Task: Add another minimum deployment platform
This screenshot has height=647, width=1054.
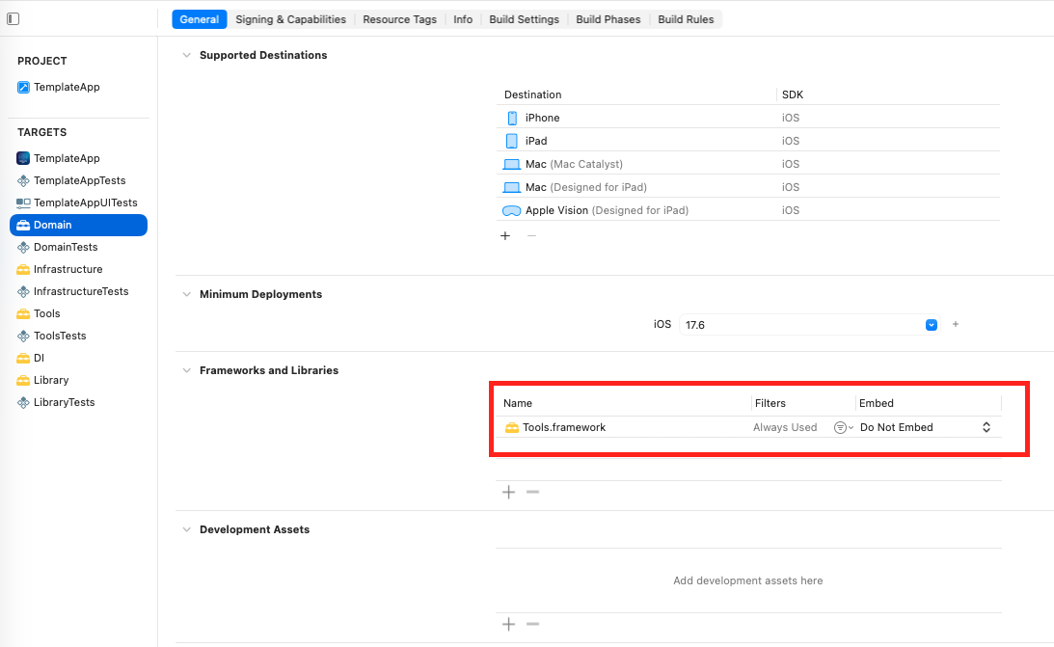Action: click(956, 325)
